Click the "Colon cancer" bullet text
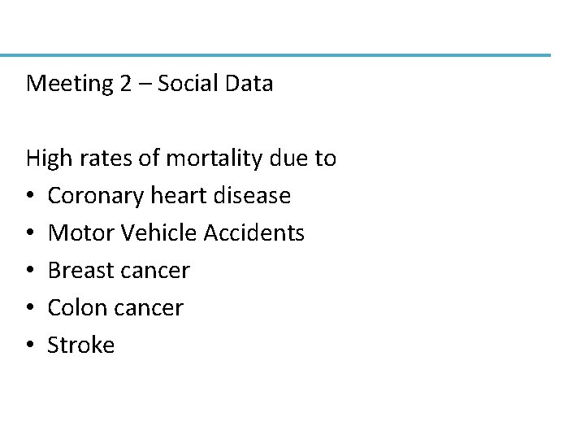This screenshot has width=585, height=439. (x=115, y=308)
